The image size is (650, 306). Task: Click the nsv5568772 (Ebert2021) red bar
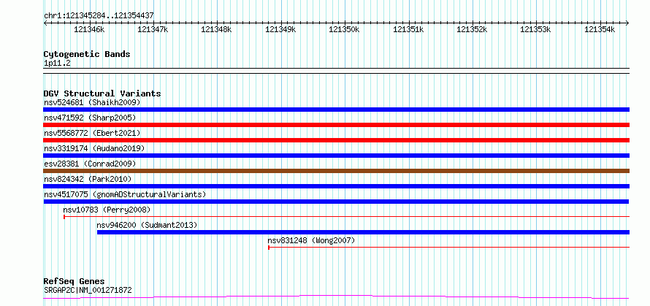(x=336, y=140)
